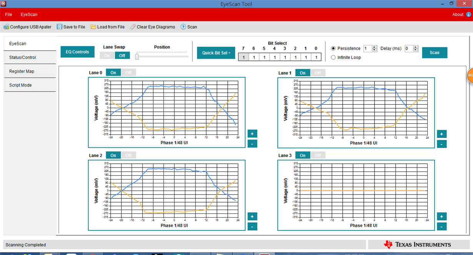This screenshot has width=473, height=255.
Task: Click the Configure USB Adapter toolbar icon
Action: (x=6, y=27)
